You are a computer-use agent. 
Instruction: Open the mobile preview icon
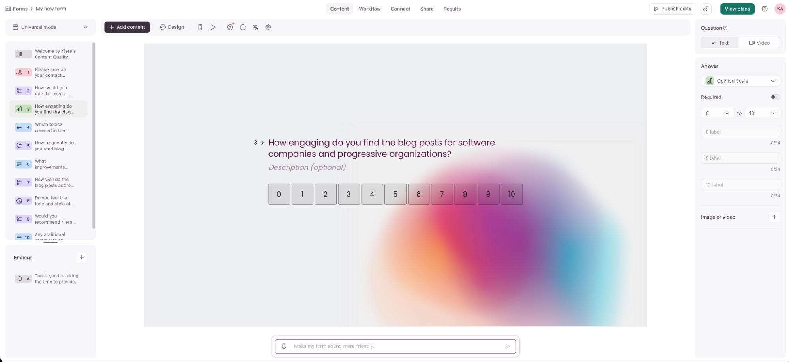[x=200, y=27]
